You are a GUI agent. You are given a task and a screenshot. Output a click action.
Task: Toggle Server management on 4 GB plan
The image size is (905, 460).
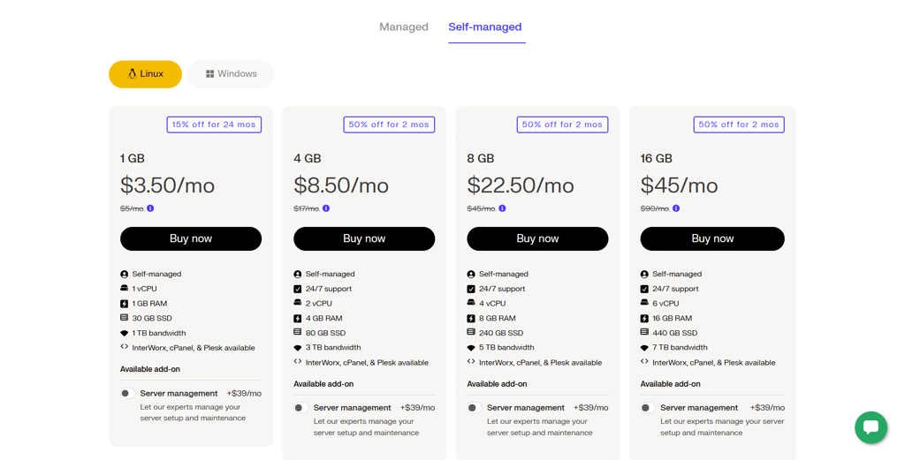300,408
